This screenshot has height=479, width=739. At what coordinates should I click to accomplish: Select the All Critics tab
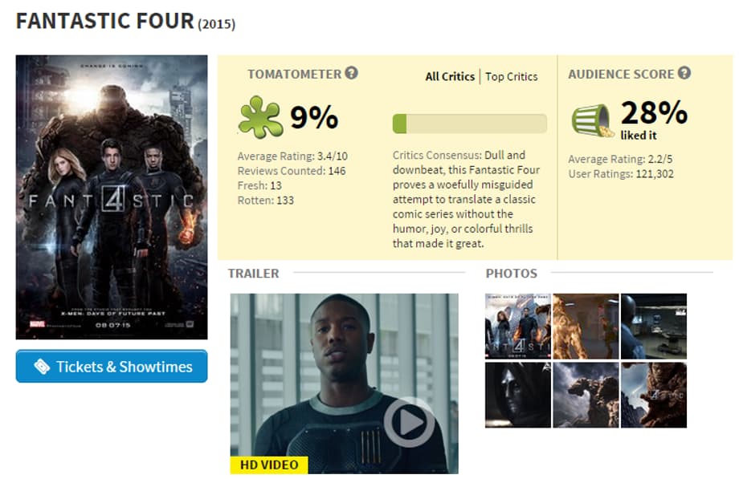tap(450, 76)
